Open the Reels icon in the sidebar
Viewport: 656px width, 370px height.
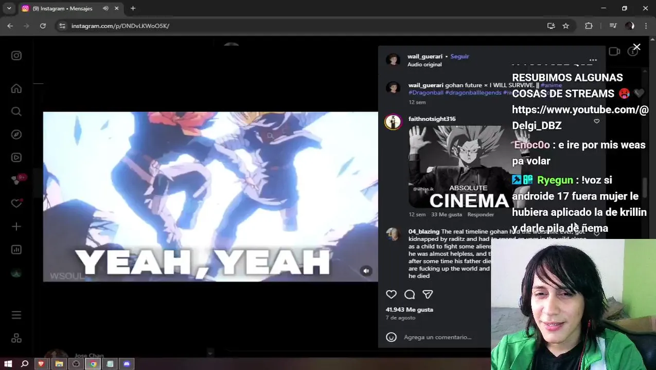point(16,158)
